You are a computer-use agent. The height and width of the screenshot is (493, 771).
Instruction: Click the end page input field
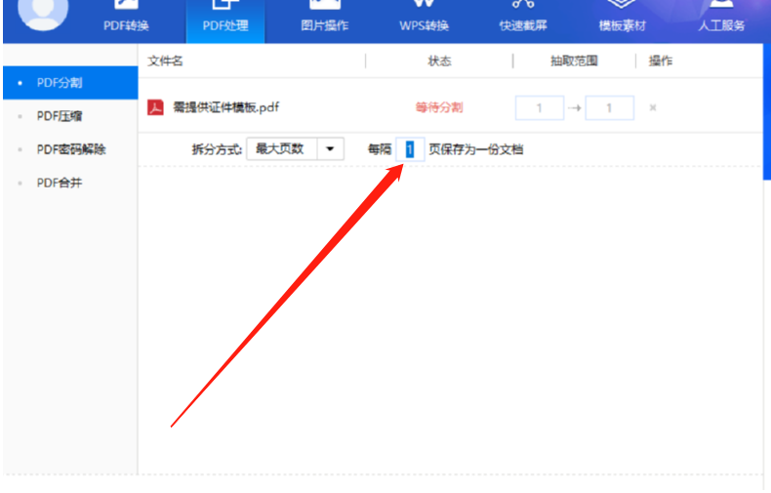coord(609,107)
